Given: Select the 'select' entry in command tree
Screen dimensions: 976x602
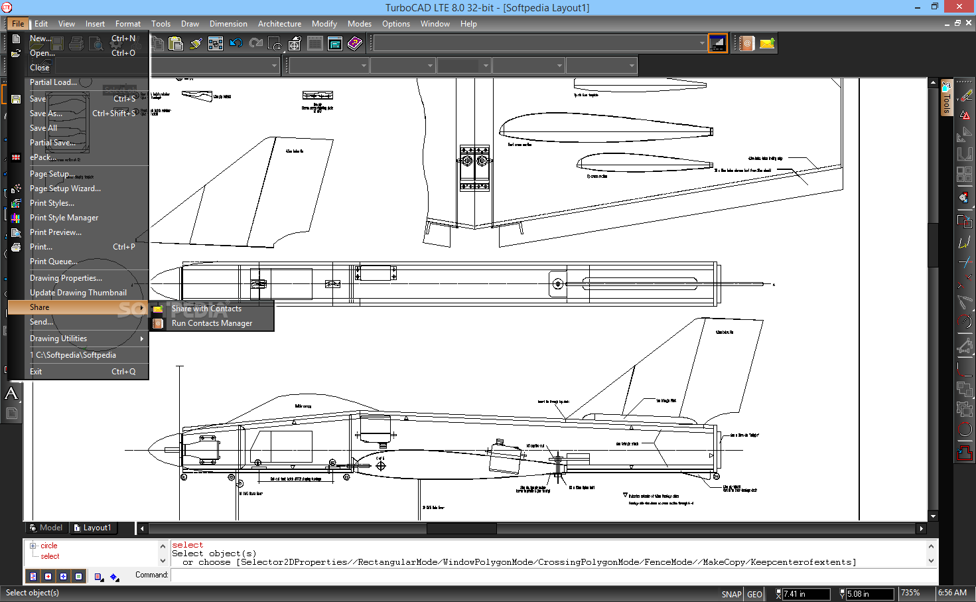Looking at the screenshot, I should [50, 556].
